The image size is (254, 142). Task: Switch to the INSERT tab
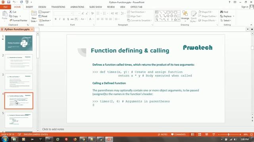click(x=29, y=7)
